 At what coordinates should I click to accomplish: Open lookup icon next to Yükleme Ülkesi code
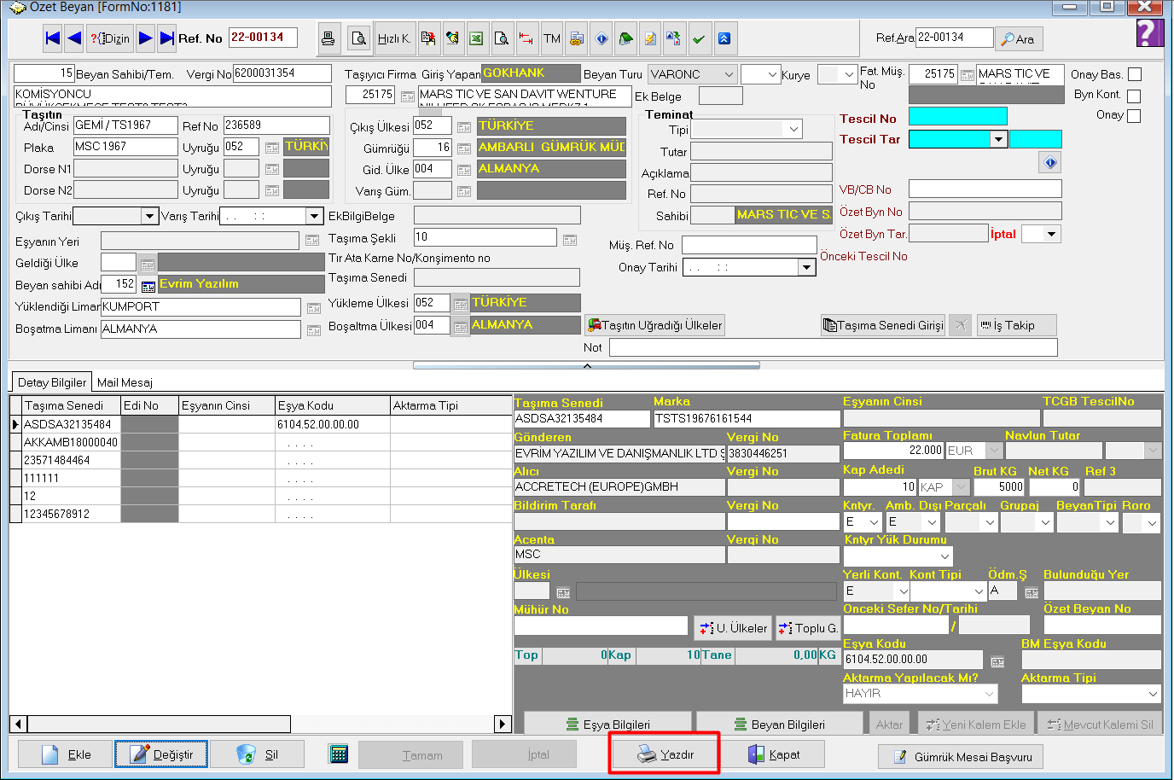[461, 304]
